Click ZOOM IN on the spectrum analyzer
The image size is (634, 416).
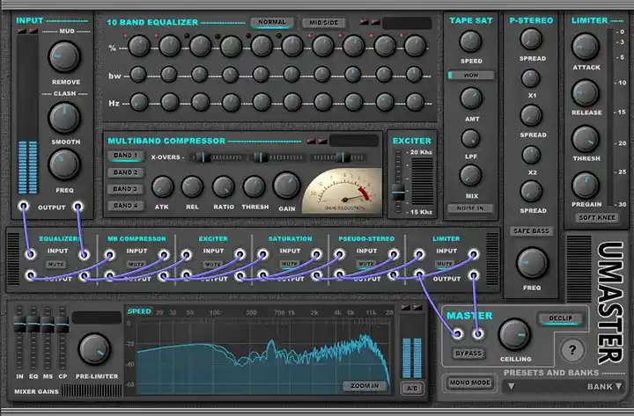pos(365,386)
